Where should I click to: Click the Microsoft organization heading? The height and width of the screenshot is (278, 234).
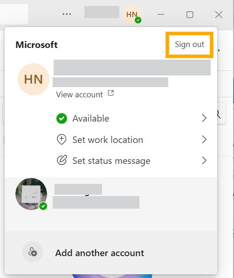(x=36, y=45)
